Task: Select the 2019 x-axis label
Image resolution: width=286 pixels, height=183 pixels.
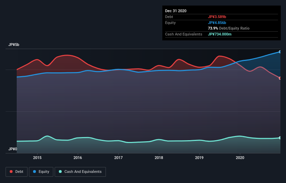Action: pyautogui.click(x=199, y=158)
